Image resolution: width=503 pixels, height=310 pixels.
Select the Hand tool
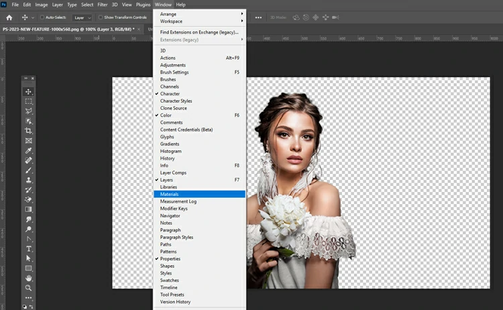coord(29,278)
